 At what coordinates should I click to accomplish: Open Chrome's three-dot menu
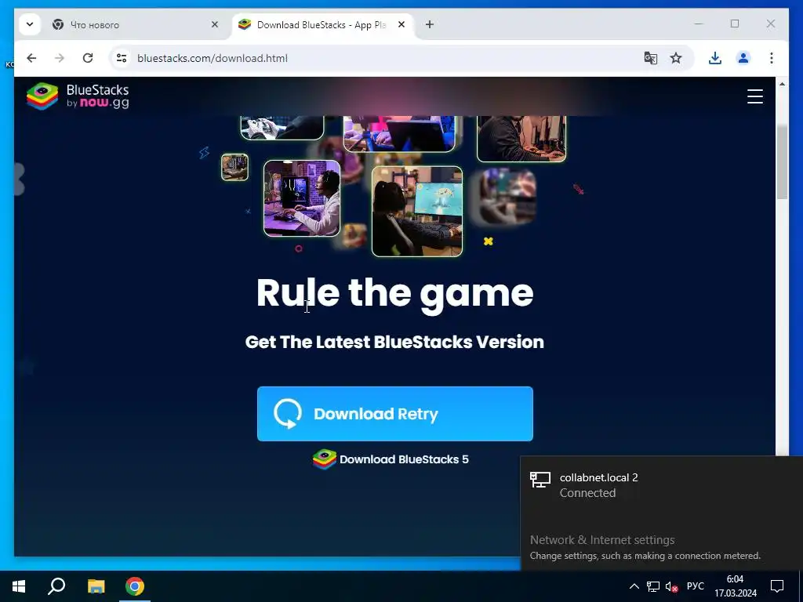pos(772,58)
